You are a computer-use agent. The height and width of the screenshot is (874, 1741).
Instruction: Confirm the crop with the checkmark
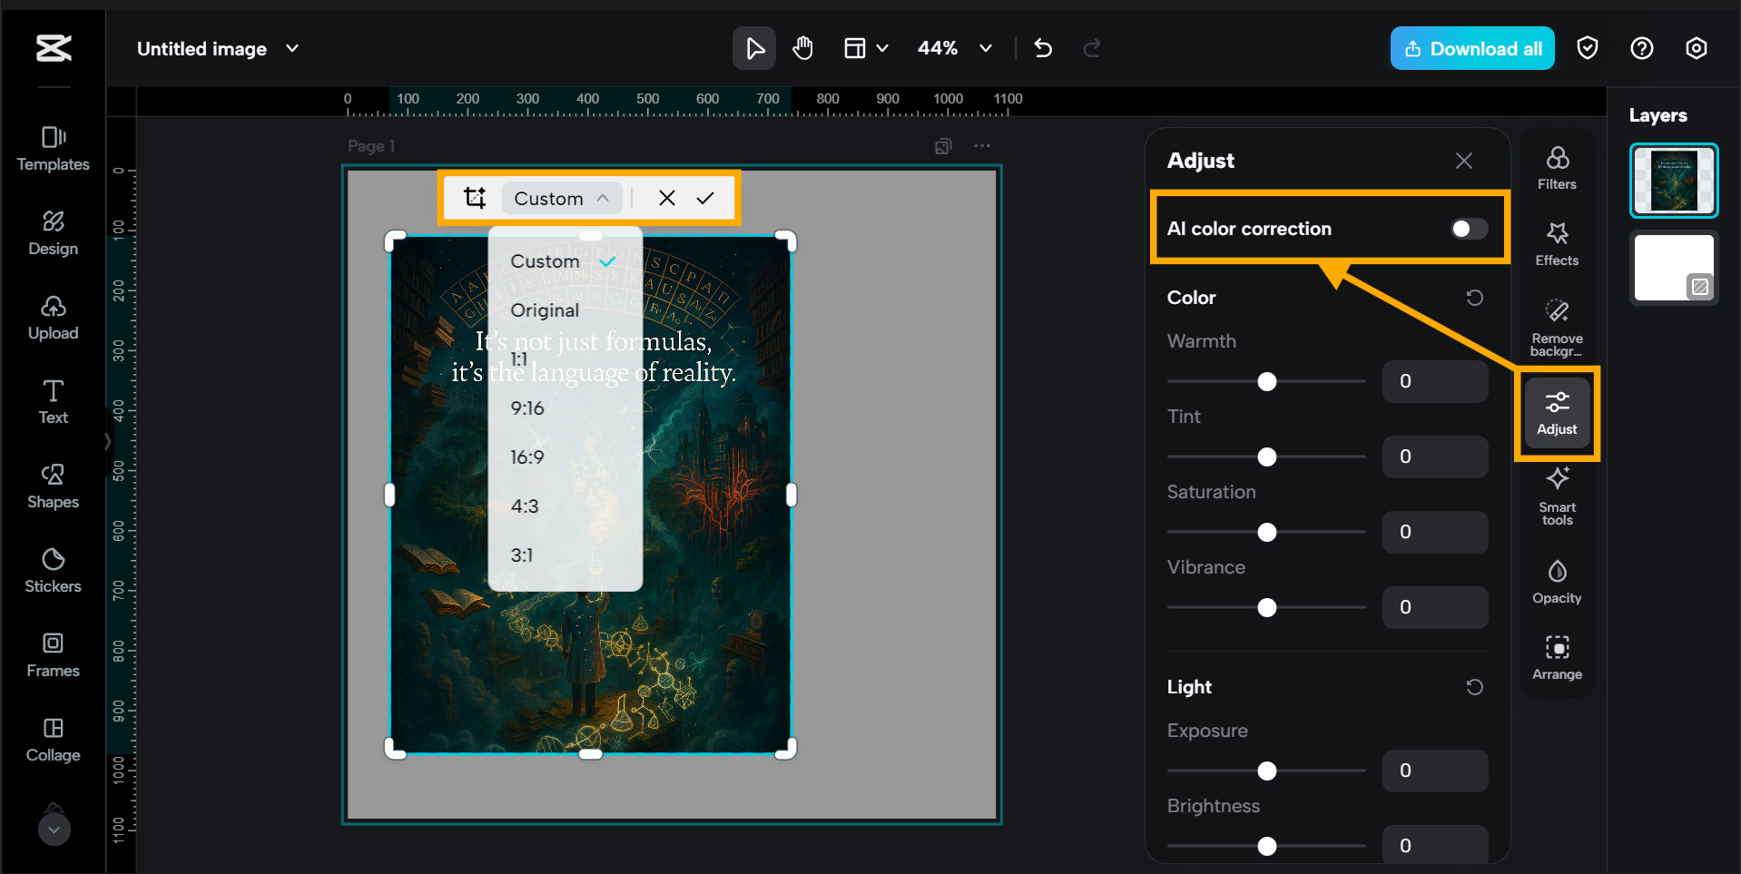[x=706, y=198]
